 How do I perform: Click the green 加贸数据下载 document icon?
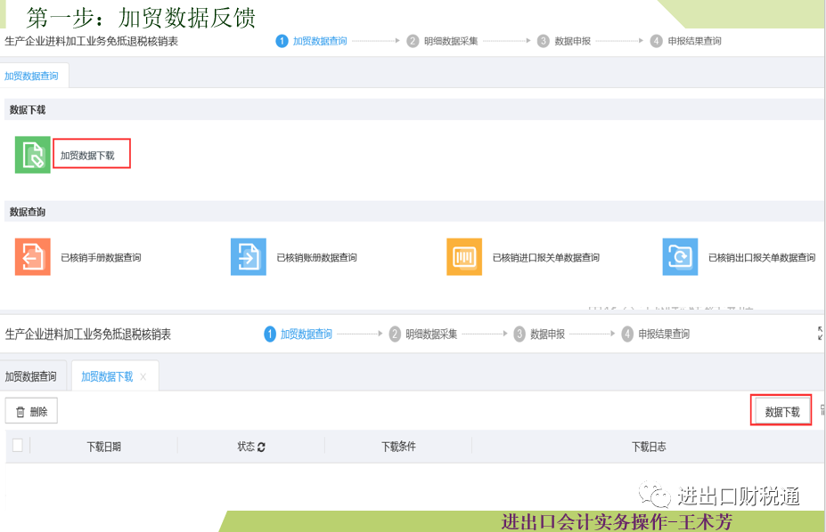[x=33, y=155]
